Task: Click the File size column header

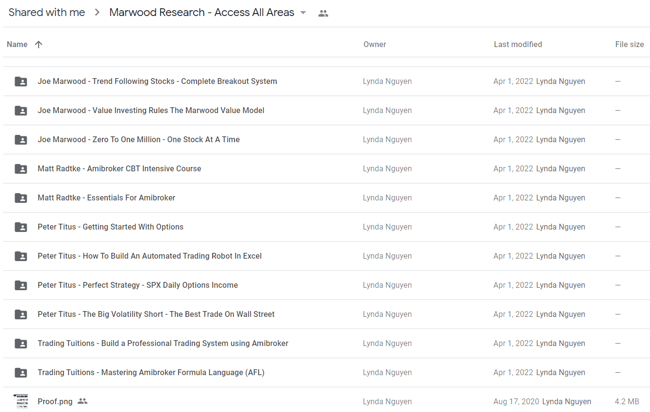Action: click(x=630, y=44)
